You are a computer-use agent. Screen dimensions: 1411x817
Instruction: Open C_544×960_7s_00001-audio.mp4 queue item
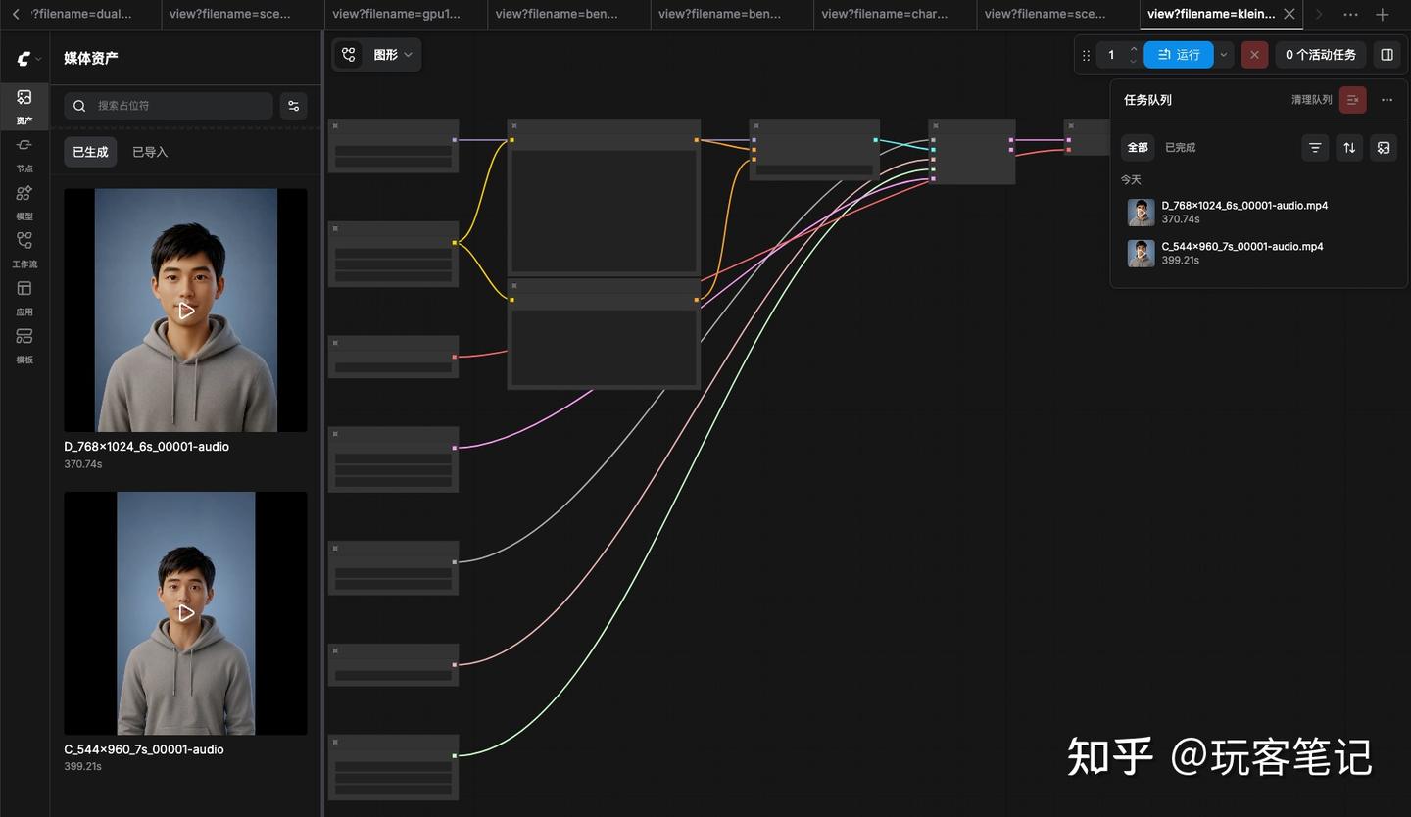point(1258,254)
